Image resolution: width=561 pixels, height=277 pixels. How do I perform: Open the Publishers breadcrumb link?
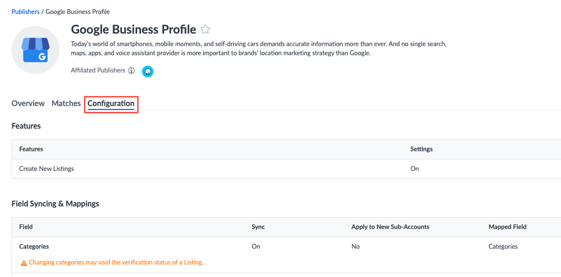click(x=25, y=12)
